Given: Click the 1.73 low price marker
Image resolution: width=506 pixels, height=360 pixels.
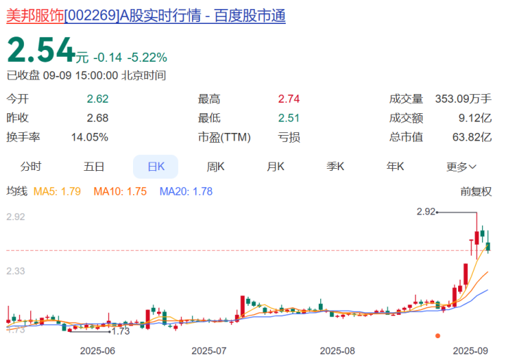Looking at the screenshot, I should [x=120, y=331].
